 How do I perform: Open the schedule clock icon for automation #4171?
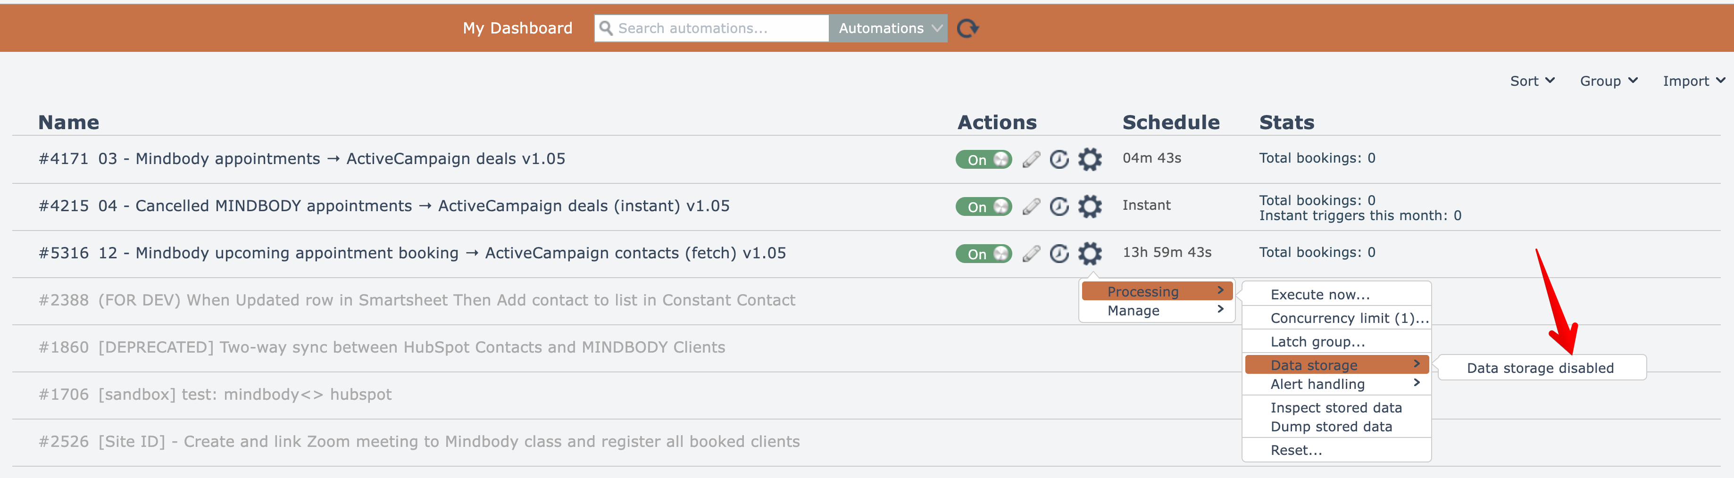(x=1059, y=159)
